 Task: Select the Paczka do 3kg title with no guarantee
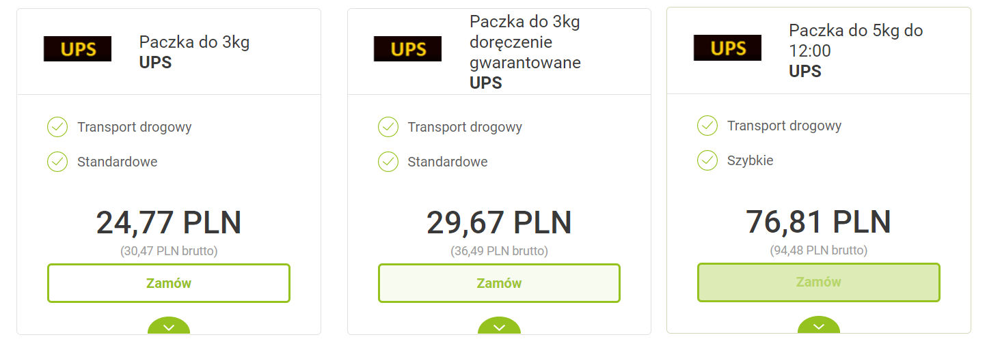coord(194,42)
